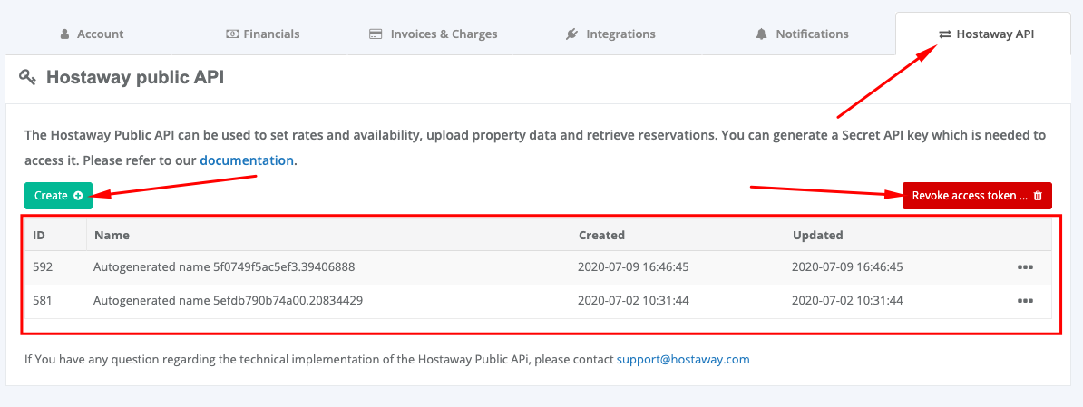Screen dimensions: 1083x407
Task: Click the Updated column header
Action: [817, 235]
